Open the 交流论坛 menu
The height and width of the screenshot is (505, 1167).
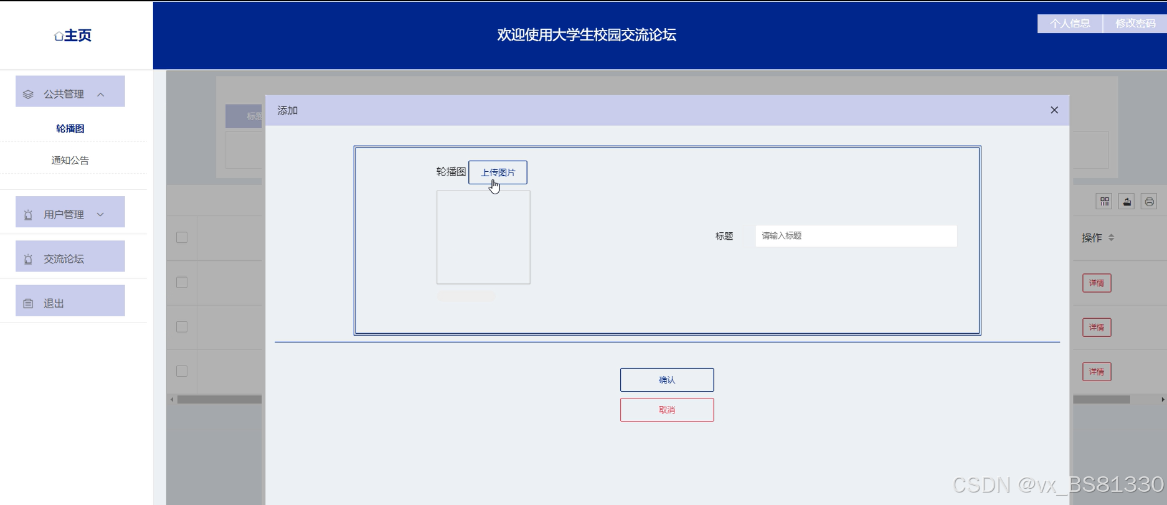coord(70,257)
